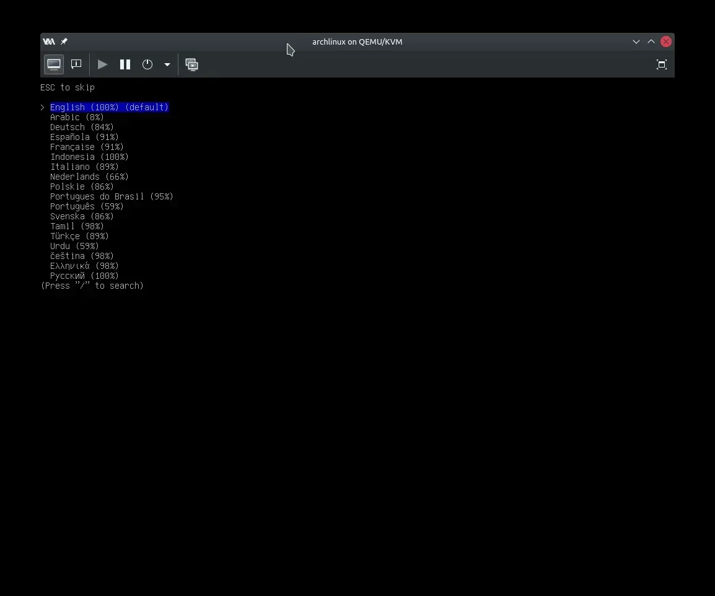The width and height of the screenshot is (715, 596).
Task: Show the graphical console view
Action: (x=54, y=64)
